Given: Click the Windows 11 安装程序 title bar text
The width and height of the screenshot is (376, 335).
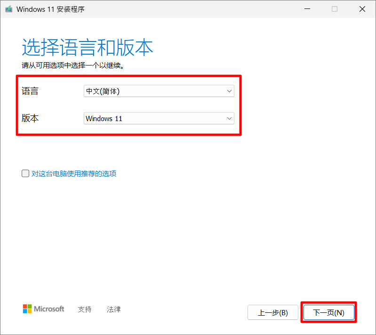Looking at the screenshot, I should 51,9.
